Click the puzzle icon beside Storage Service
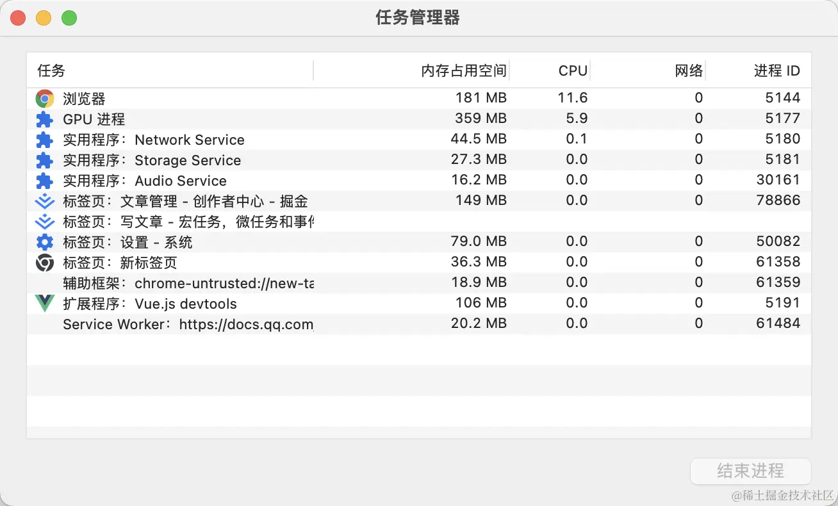838x506 pixels. pos(44,160)
